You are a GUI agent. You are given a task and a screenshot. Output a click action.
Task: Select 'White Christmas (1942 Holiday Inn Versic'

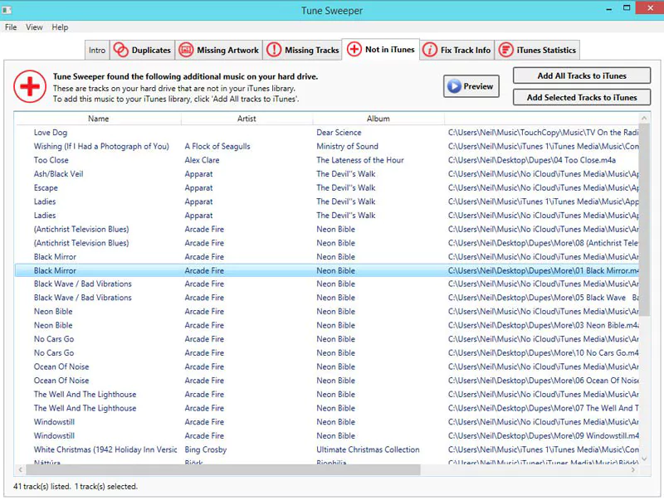[105, 449]
